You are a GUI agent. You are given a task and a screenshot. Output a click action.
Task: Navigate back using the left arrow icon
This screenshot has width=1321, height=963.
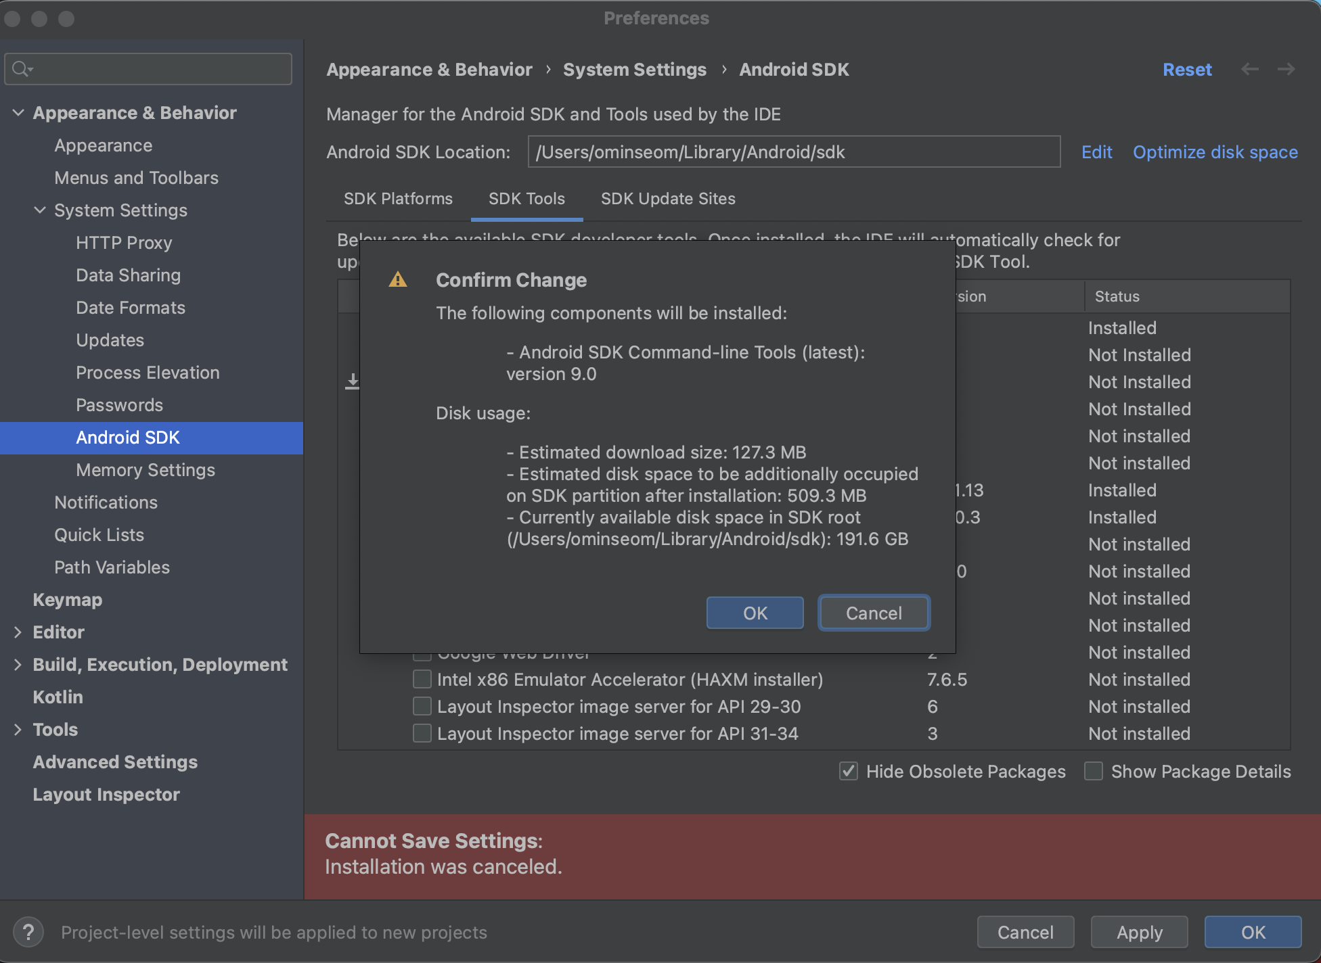[1250, 70]
